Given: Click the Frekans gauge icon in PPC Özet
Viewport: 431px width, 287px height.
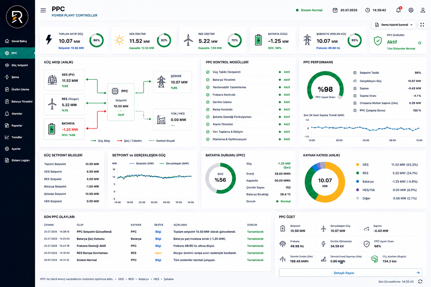Looking at the screenshot, I should [283, 244].
